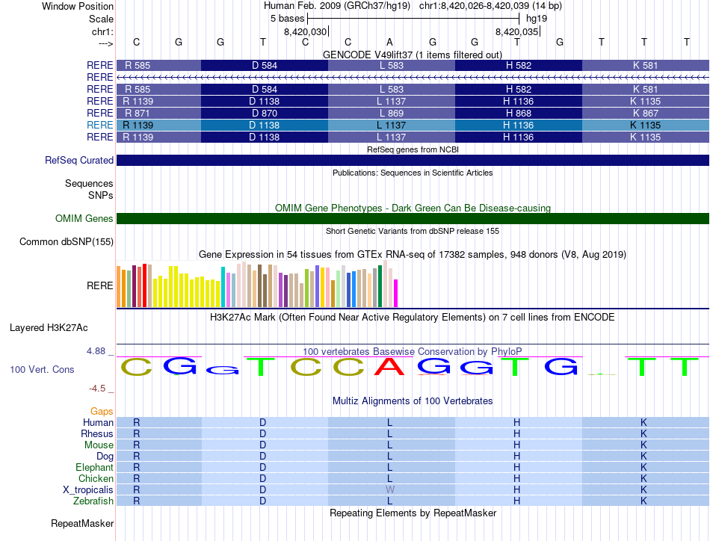Open Publications: Sequences in Scientific Articles title
Image resolution: width=710 pixels, height=541 pixels.
point(413,173)
